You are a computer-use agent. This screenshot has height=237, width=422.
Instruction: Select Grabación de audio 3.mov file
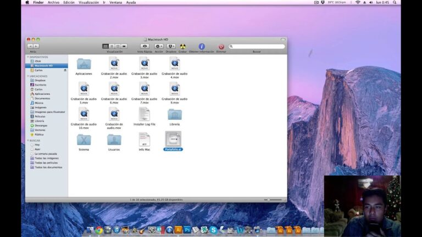coord(145,64)
